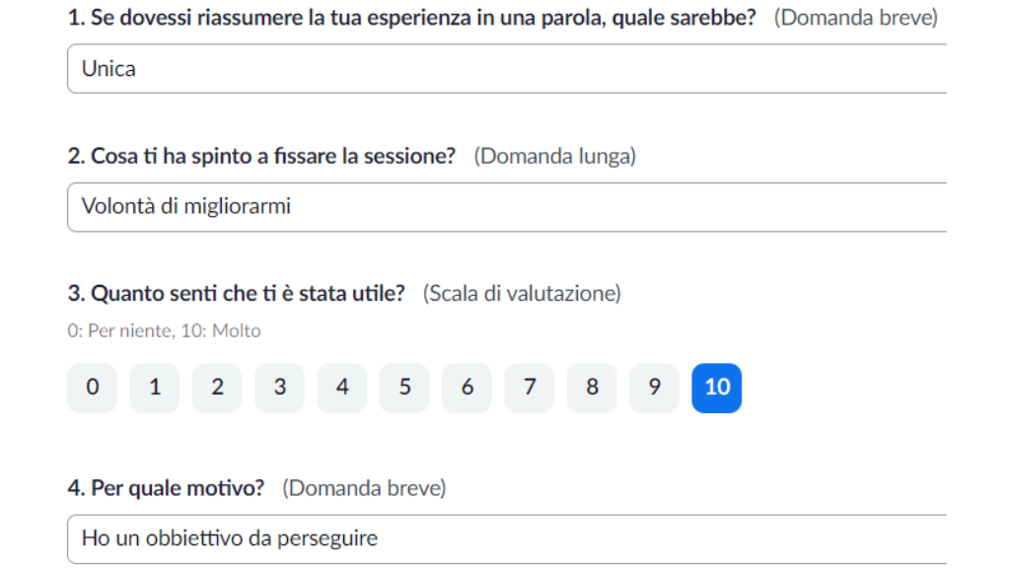
Task: Select the "Quanto senti che ti è stata utile?" heading
Action: (x=237, y=293)
